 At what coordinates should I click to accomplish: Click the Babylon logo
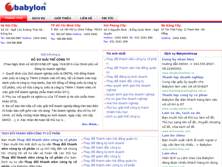(26, 7)
